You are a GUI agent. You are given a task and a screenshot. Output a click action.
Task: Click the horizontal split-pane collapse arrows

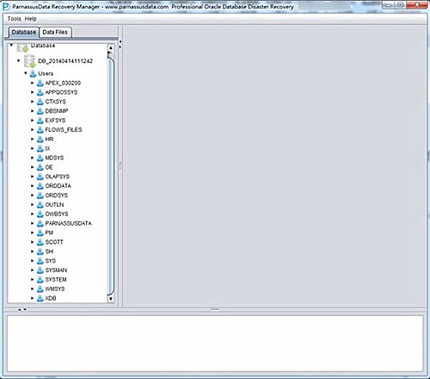tap(22, 309)
